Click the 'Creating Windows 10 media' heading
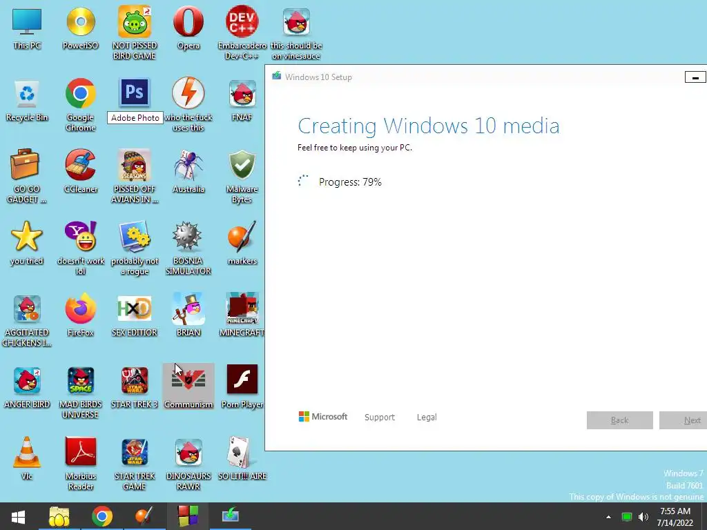 point(428,126)
